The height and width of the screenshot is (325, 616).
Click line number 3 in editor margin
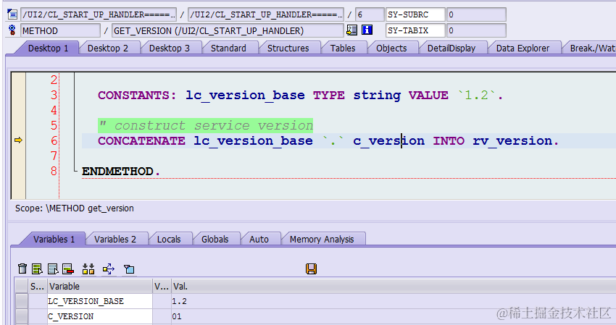(x=54, y=95)
